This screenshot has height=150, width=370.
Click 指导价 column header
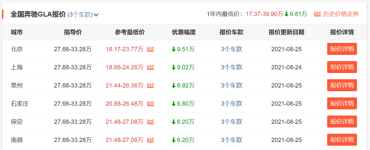[73, 32]
